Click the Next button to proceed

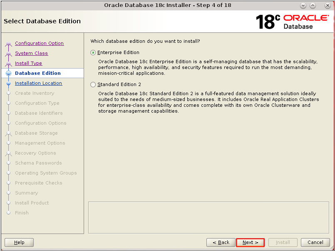click(250, 242)
